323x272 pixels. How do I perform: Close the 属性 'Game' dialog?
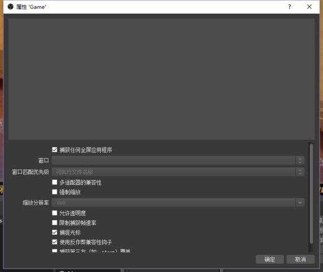[x=309, y=7]
